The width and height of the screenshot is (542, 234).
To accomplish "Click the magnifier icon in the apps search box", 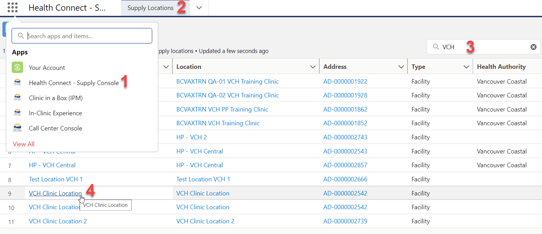I will click(21, 36).
